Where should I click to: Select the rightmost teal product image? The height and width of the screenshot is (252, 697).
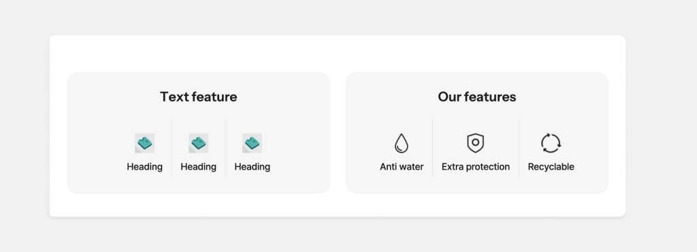[252, 143]
